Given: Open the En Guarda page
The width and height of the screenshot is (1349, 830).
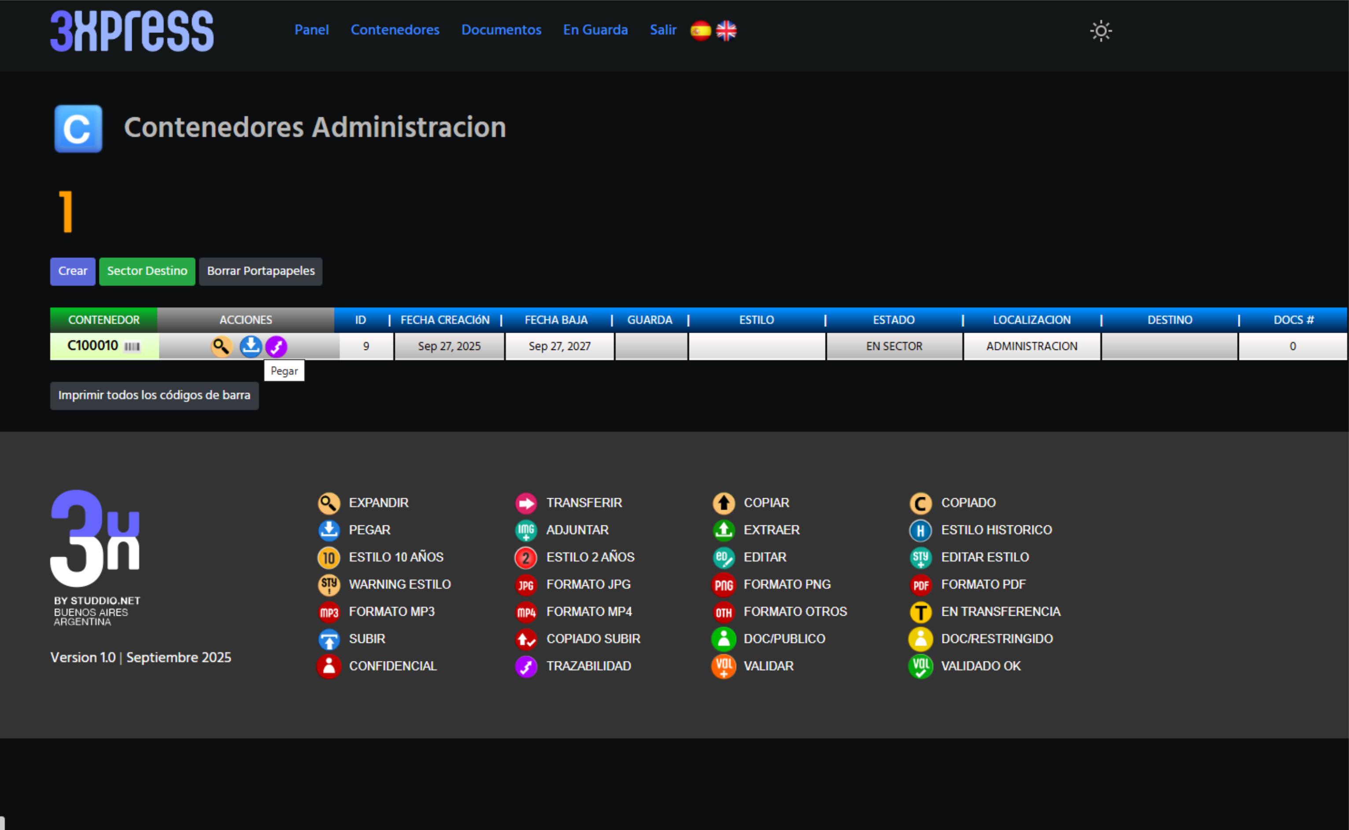Looking at the screenshot, I should tap(595, 29).
